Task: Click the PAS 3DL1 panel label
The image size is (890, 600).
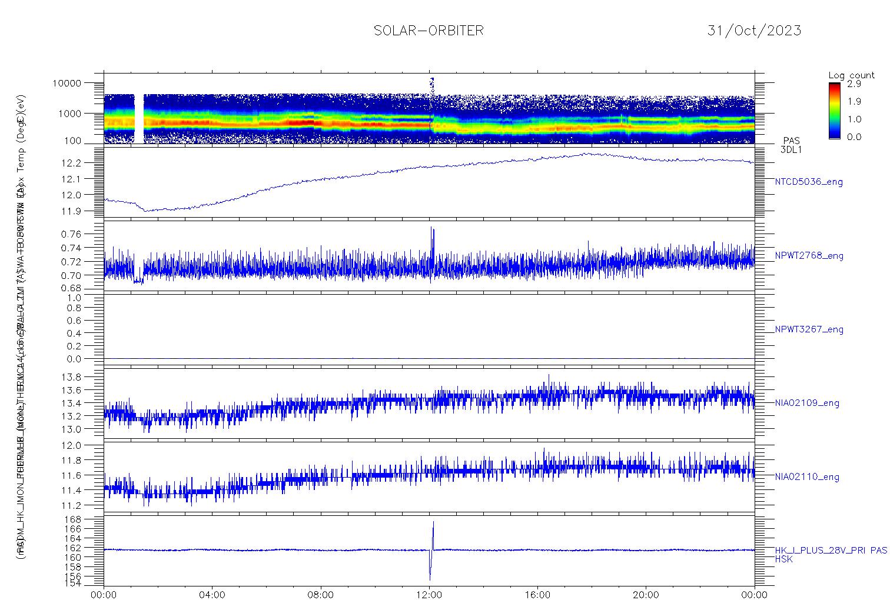Action: (791, 145)
